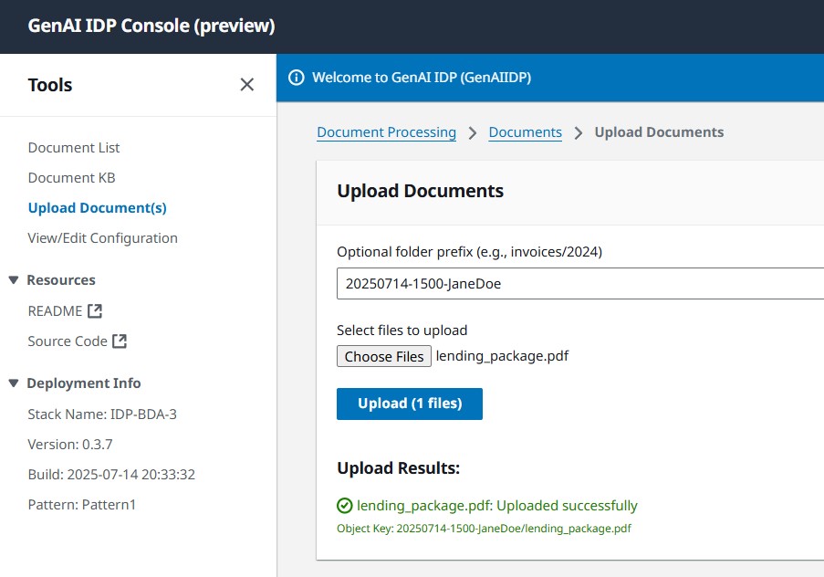Click the info icon in welcome banner
This screenshot has height=577, width=824.
[x=296, y=78]
